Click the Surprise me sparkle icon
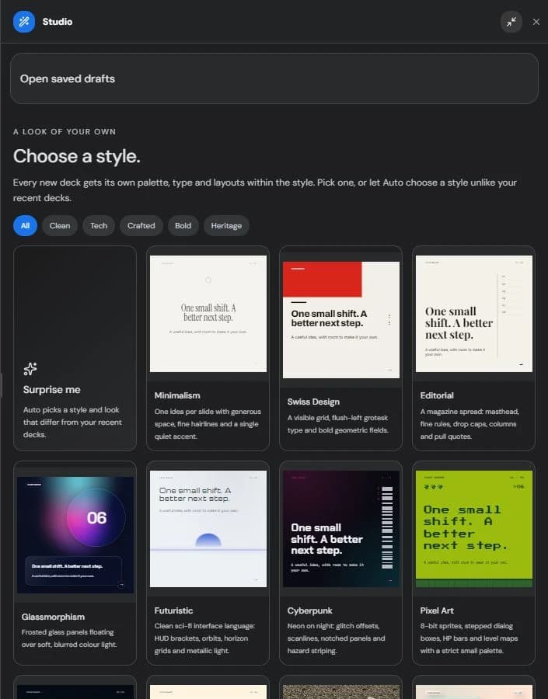The image size is (548, 699). click(x=30, y=369)
